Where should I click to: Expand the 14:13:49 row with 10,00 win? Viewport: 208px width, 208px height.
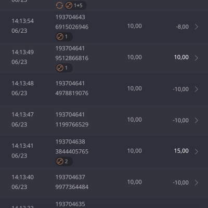197,58
